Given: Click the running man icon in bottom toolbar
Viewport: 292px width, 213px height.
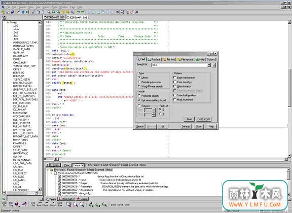Looking at the screenshot, I should (x=24, y=204).
